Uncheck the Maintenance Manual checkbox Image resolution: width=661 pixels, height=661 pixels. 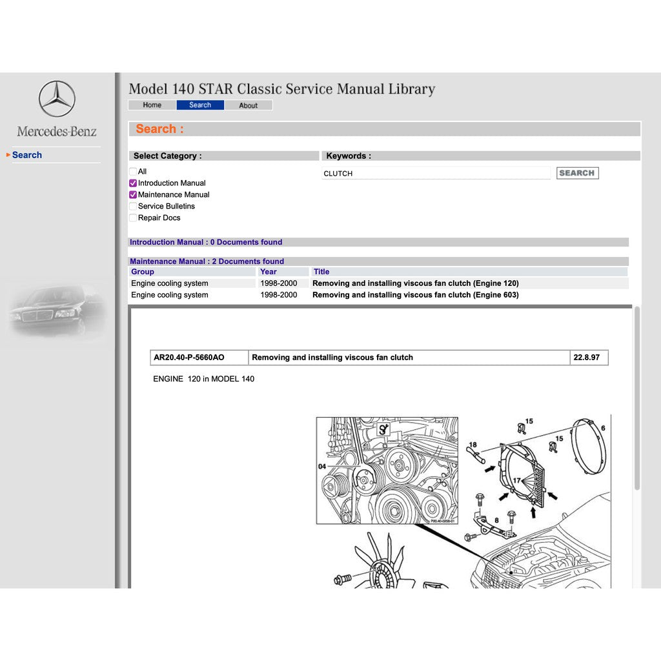click(x=133, y=194)
